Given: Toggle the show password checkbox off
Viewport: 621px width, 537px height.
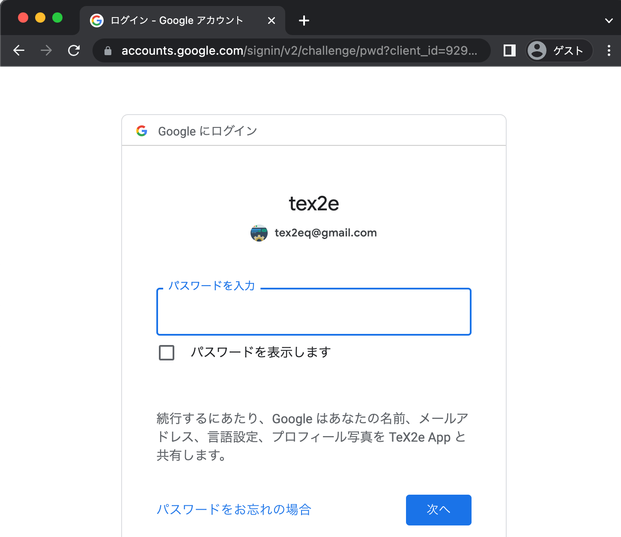Looking at the screenshot, I should pyautogui.click(x=167, y=352).
